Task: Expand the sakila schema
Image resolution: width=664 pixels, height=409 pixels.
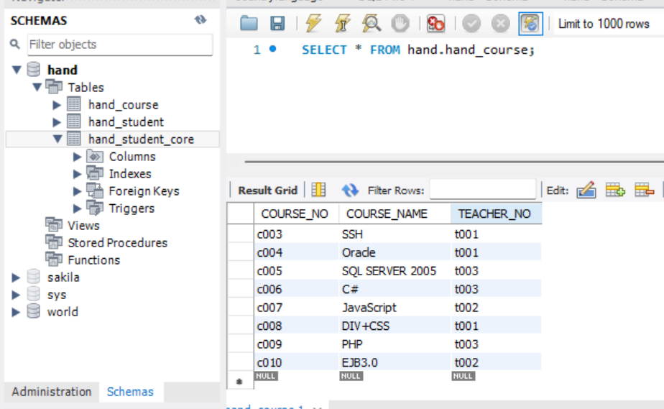Action: click(16, 277)
